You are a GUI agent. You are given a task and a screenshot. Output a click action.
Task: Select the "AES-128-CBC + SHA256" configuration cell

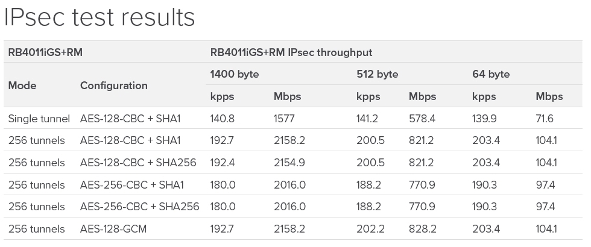(139, 163)
